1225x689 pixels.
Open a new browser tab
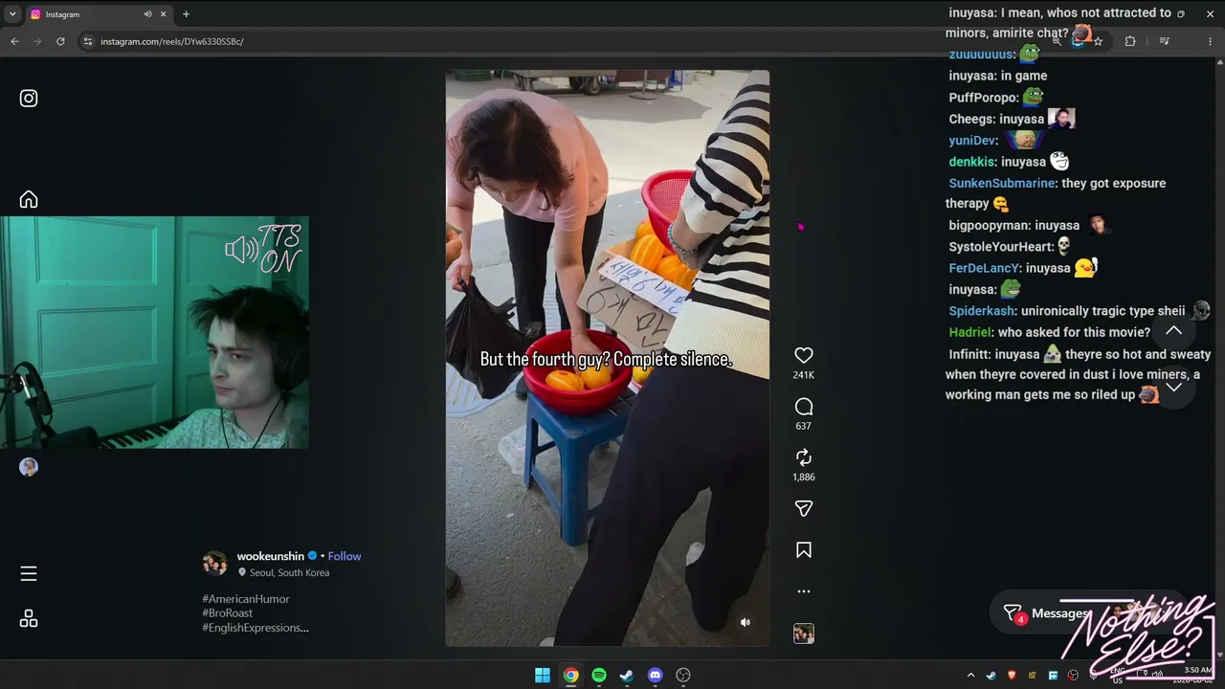click(186, 14)
